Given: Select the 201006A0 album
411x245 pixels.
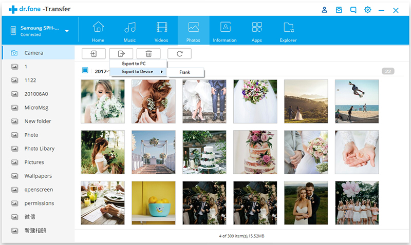Looking at the screenshot, I should point(38,94).
